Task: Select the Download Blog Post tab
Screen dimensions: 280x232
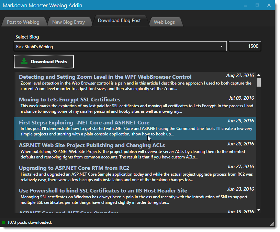Action: pyautogui.click(x=119, y=21)
